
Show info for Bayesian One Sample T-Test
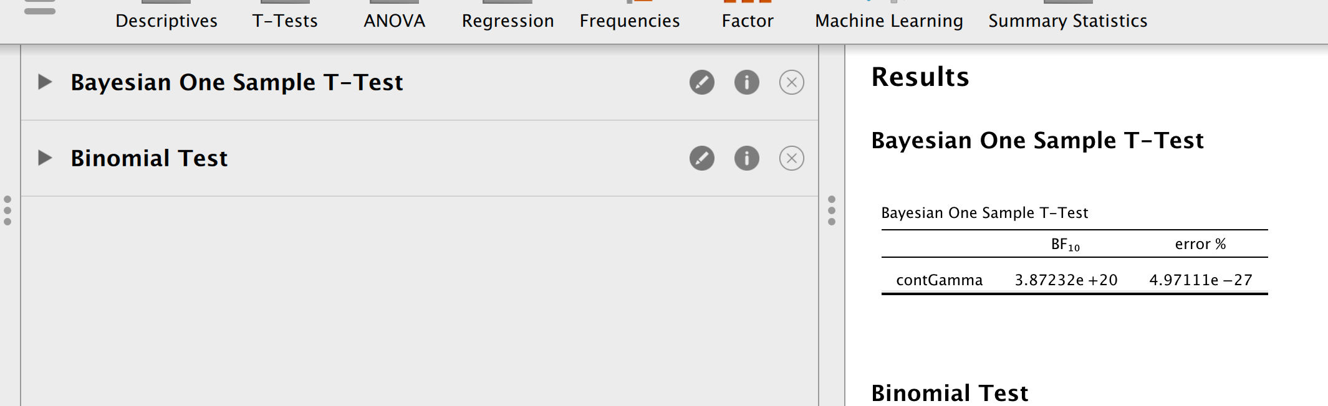click(x=746, y=82)
